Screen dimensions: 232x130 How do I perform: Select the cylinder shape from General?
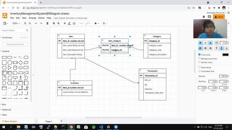pos(15,68)
